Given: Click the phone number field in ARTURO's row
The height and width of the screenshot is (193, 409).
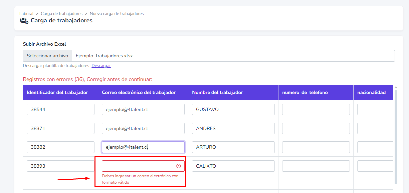Looking at the screenshot, I should (316, 147).
